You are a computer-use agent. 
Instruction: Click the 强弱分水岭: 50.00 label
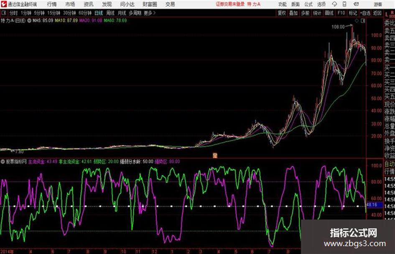[136, 161]
